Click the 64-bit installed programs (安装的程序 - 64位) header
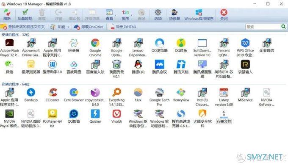The image size is (288, 165). pos(15,84)
